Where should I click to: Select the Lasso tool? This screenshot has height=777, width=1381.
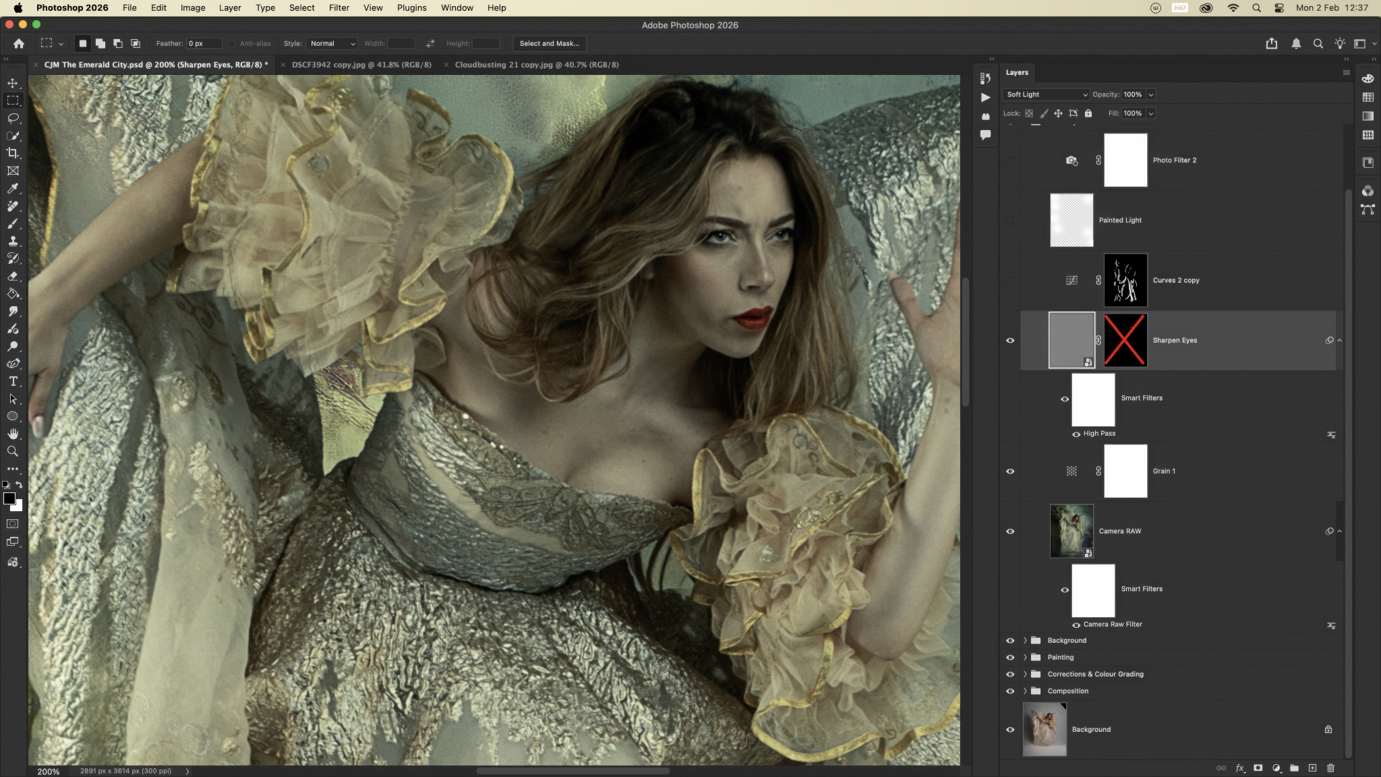[x=13, y=118]
